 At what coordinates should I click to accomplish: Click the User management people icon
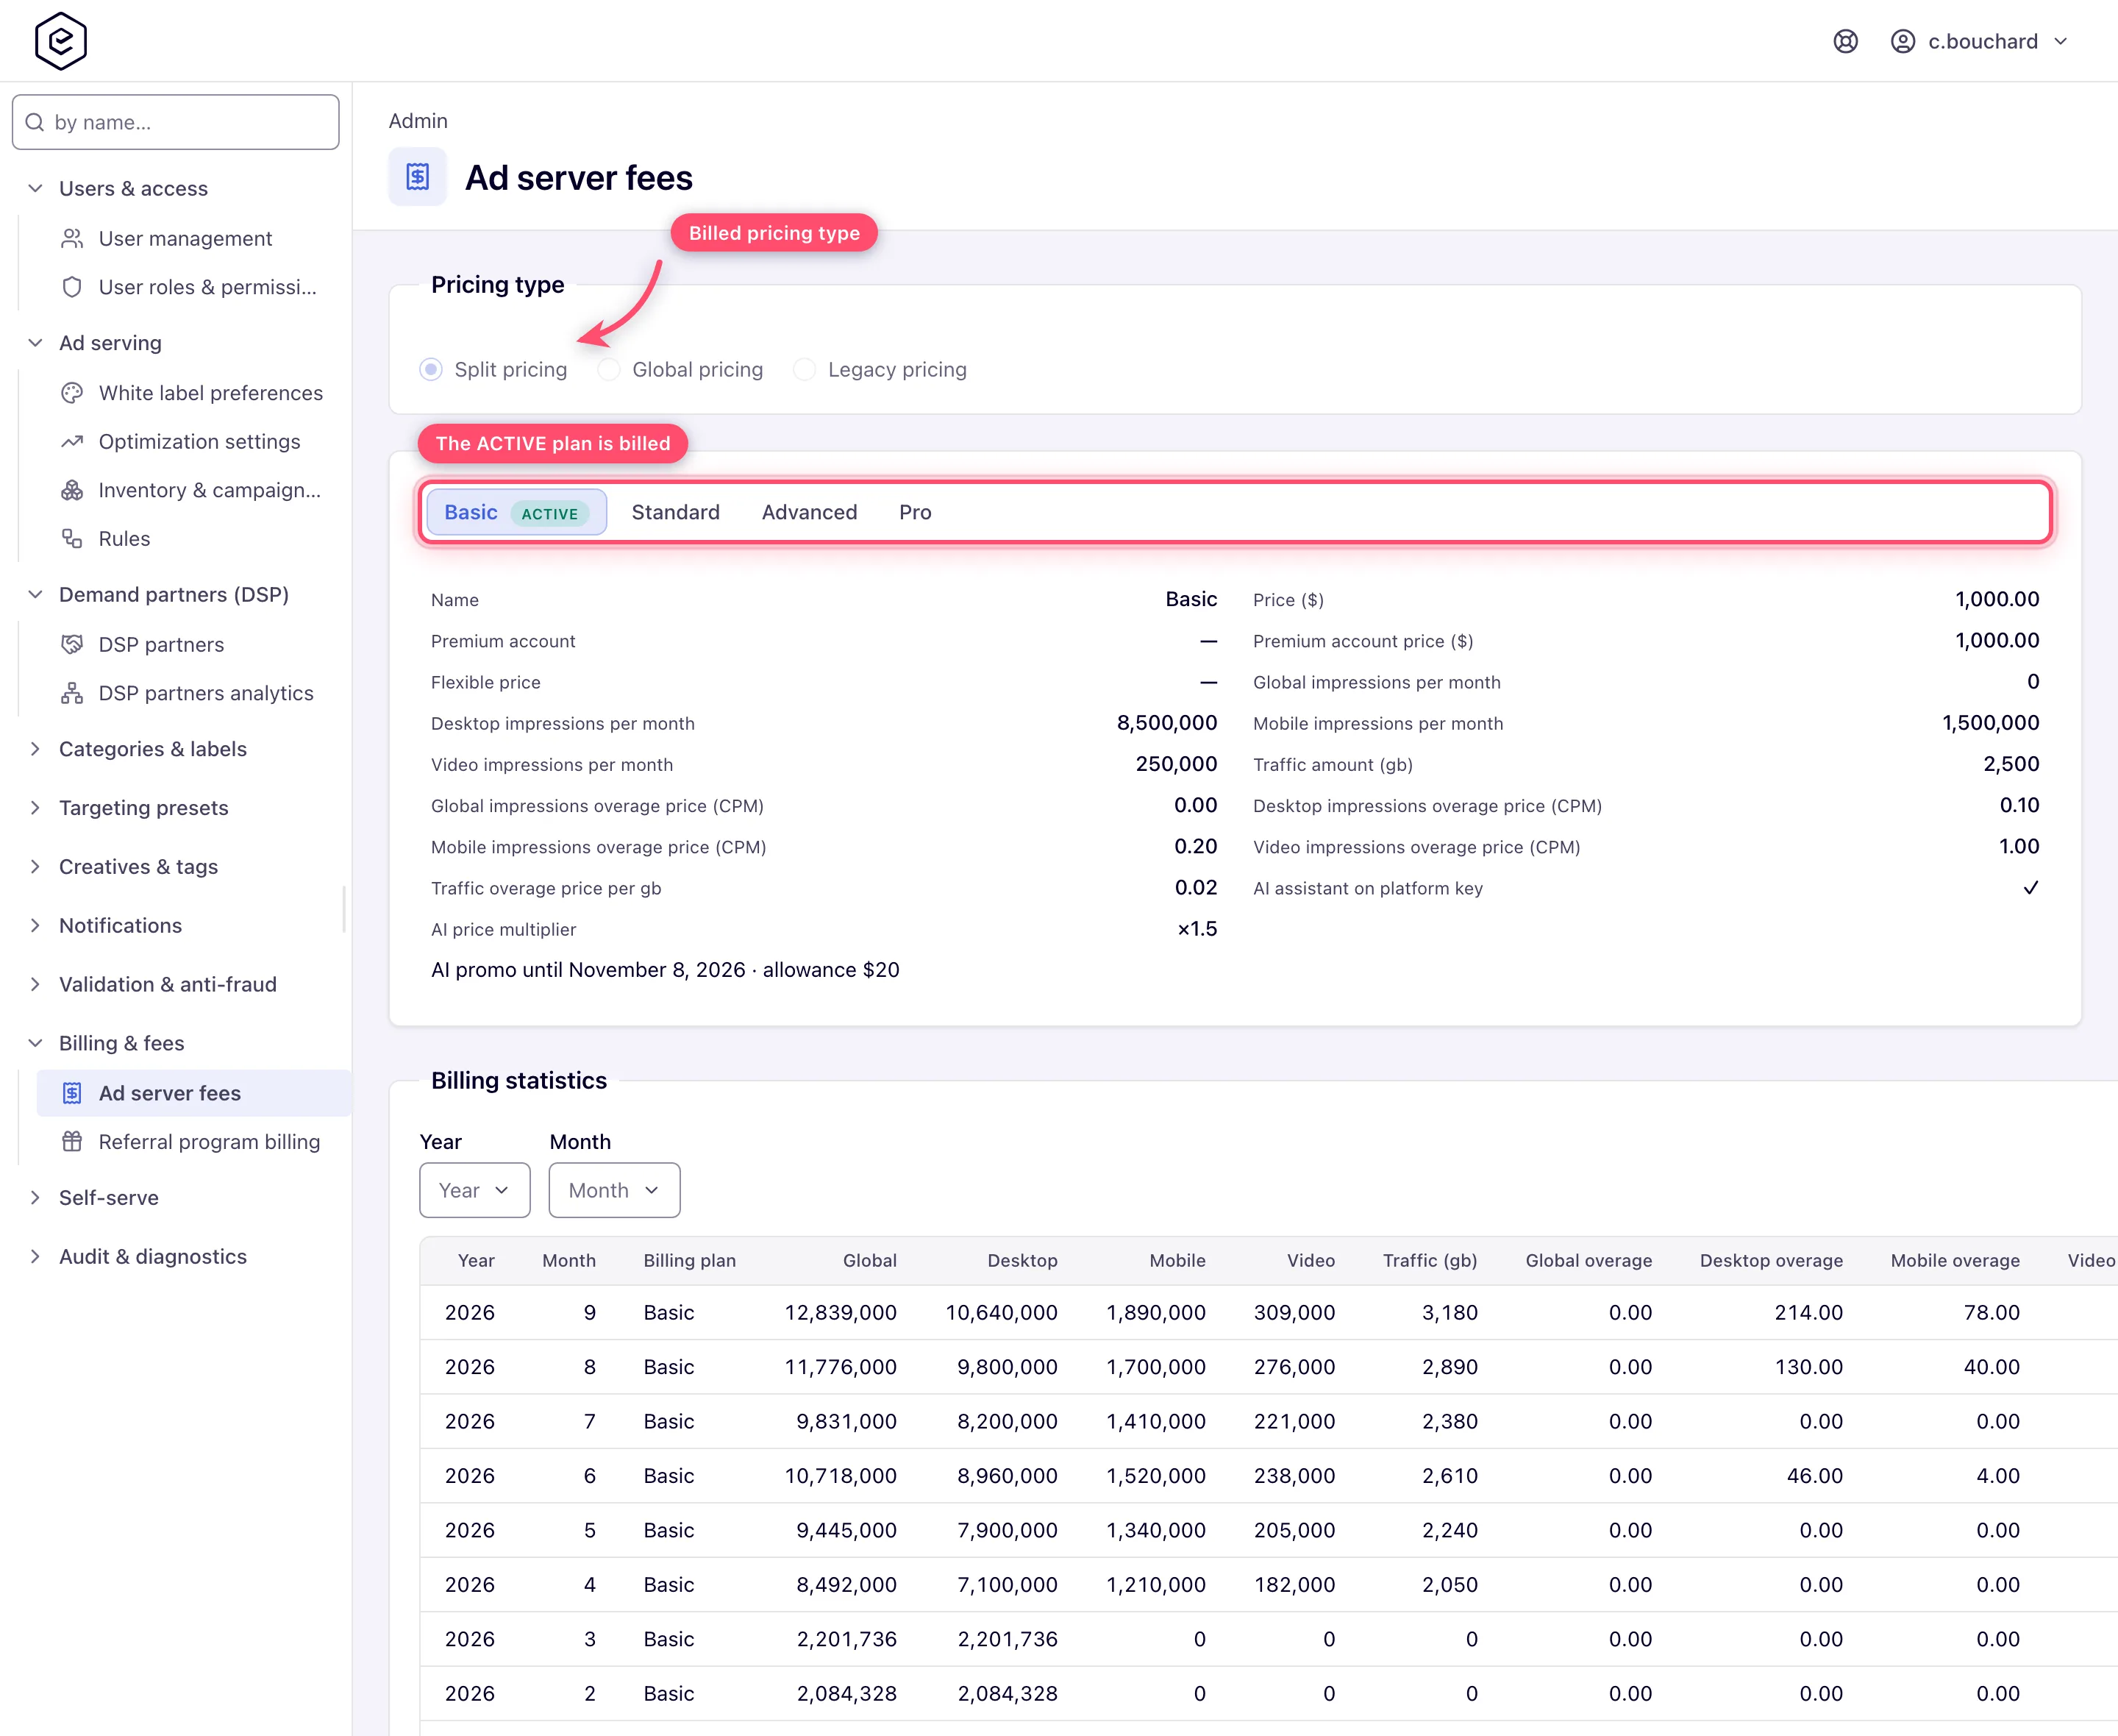click(72, 238)
